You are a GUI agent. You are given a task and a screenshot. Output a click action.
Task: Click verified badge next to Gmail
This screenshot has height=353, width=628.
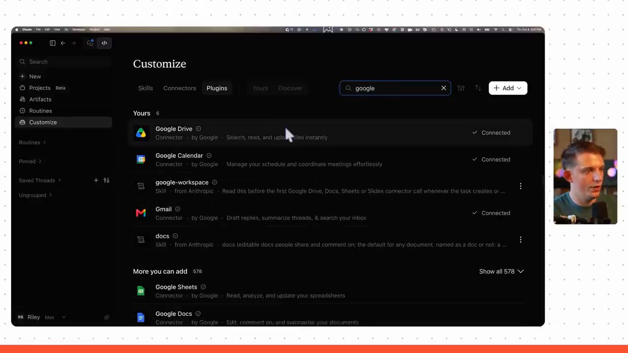(x=178, y=209)
